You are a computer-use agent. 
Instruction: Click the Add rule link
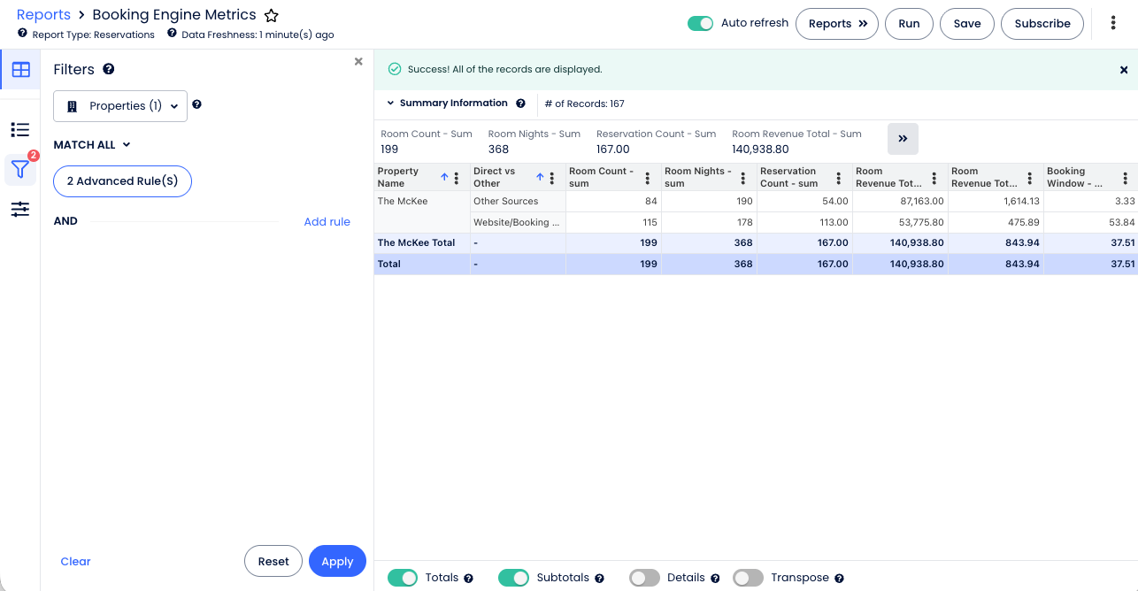[327, 222]
